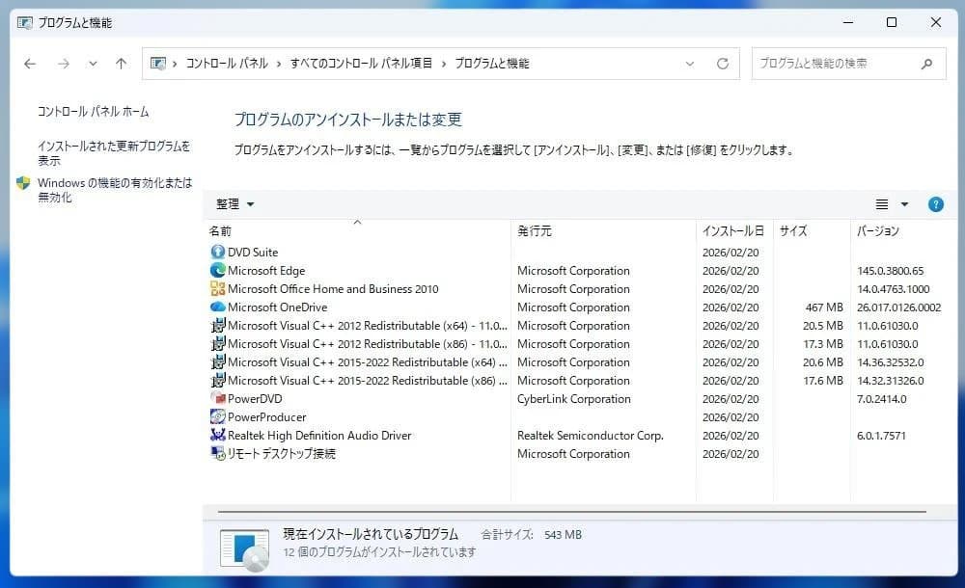
Task: Select the Microsoft OneDrive entry name
Action: [x=277, y=307]
